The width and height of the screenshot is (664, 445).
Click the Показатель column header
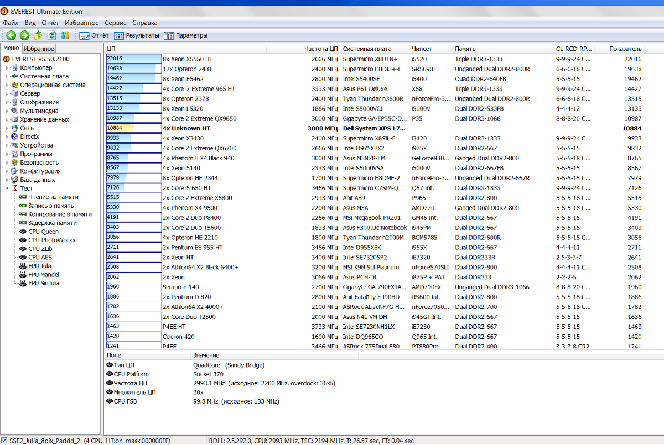(625, 49)
